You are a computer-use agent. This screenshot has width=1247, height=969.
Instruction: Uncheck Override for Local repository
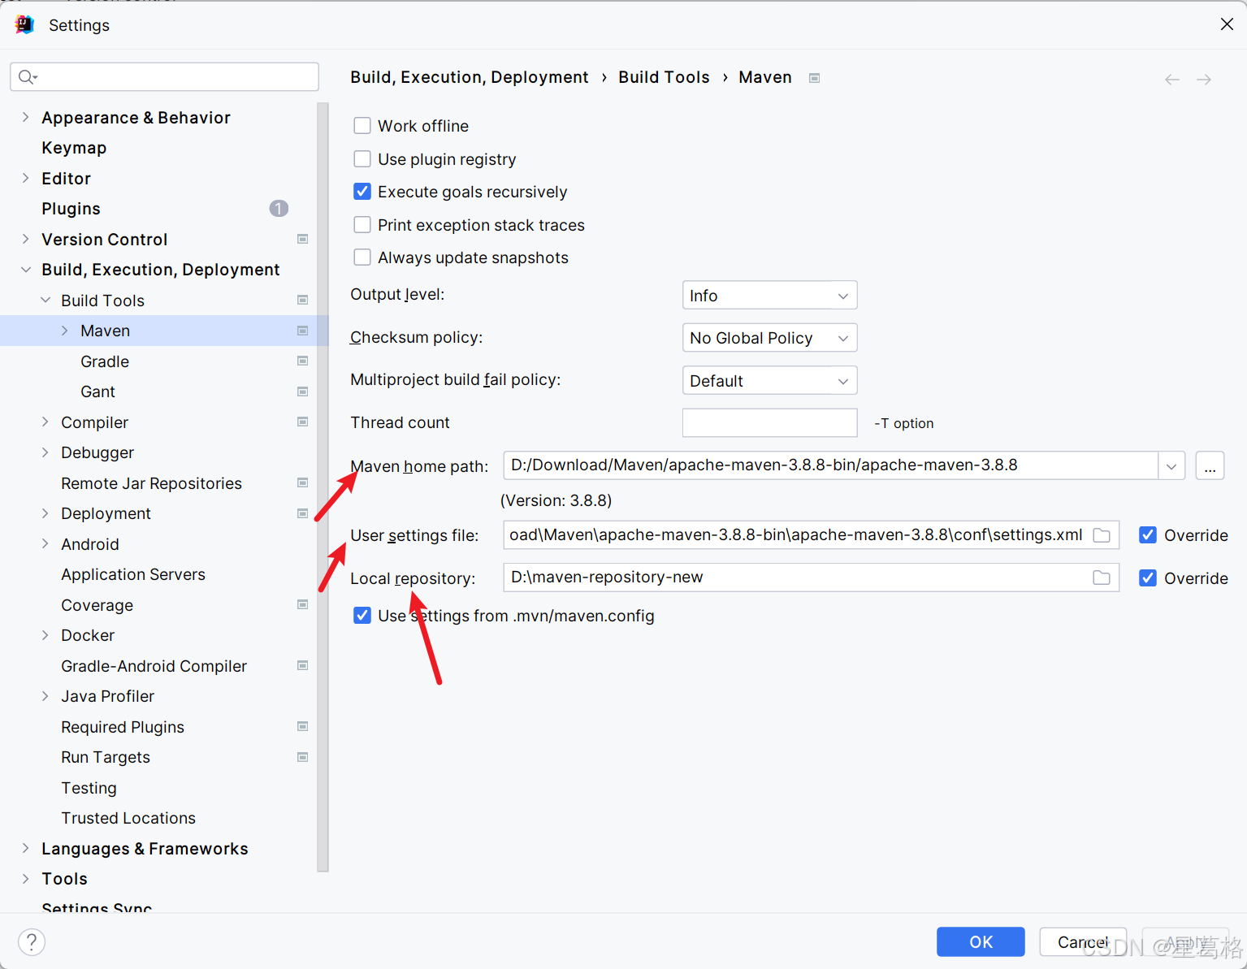click(x=1148, y=578)
